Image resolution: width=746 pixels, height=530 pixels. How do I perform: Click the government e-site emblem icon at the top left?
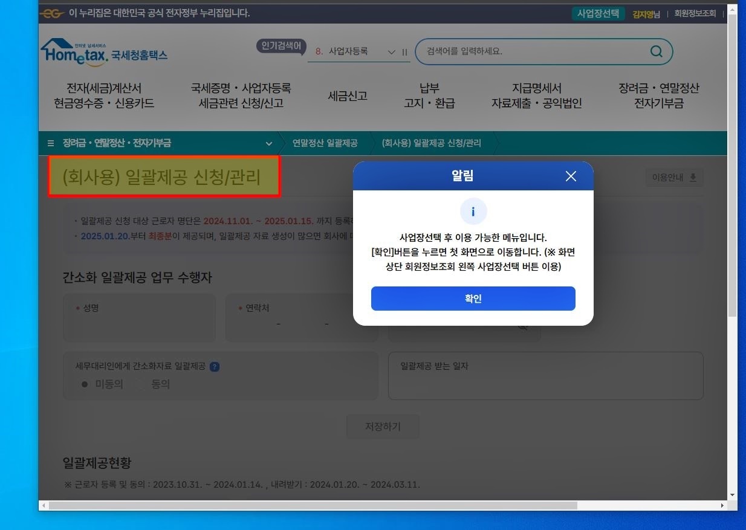pos(52,13)
